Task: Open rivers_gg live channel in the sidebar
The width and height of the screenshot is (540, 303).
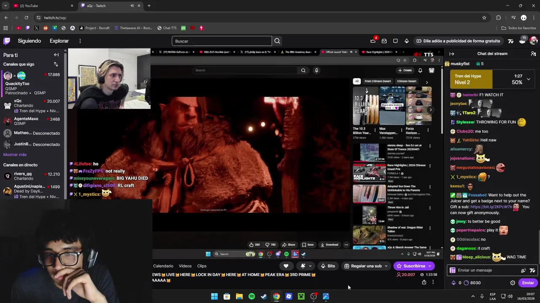Action: [x=32, y=176]
